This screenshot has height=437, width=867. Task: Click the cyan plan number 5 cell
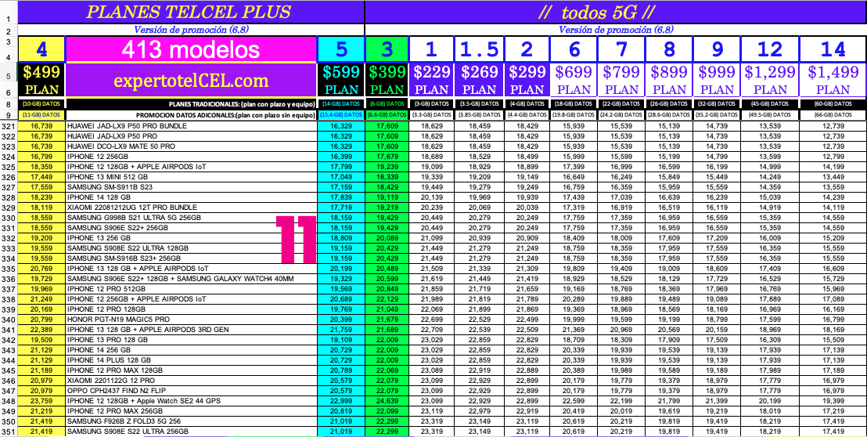[x=341, y=50]
